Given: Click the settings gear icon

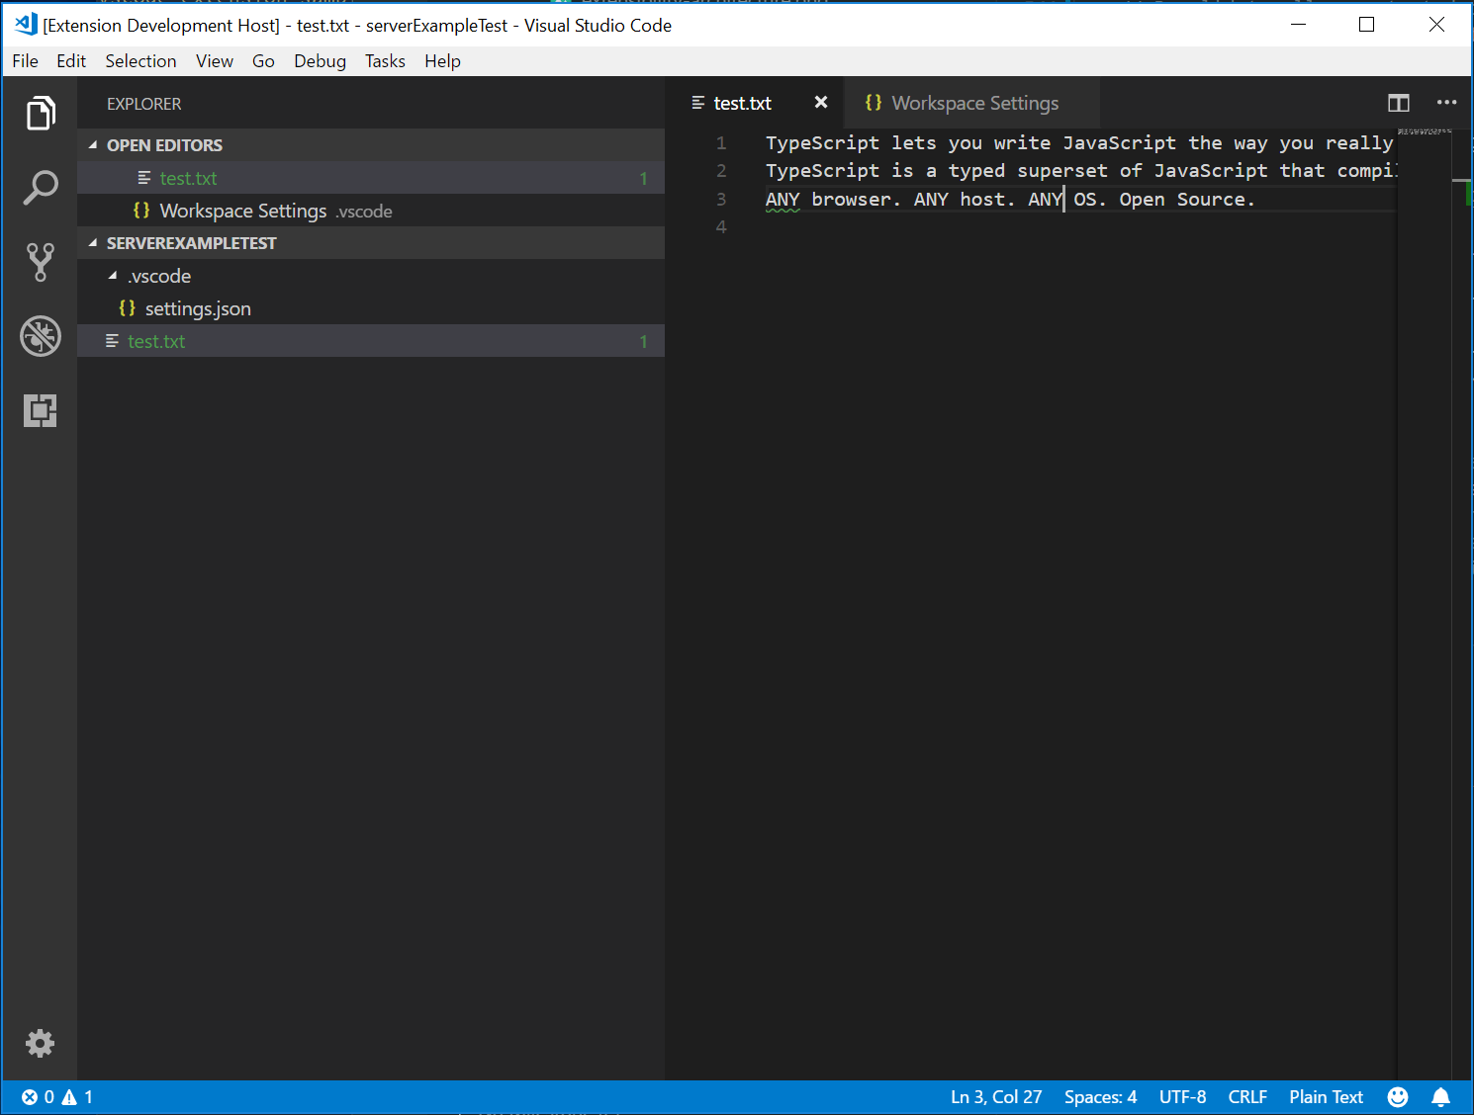Looking at the screenshot, I should tap(40, 1043).
